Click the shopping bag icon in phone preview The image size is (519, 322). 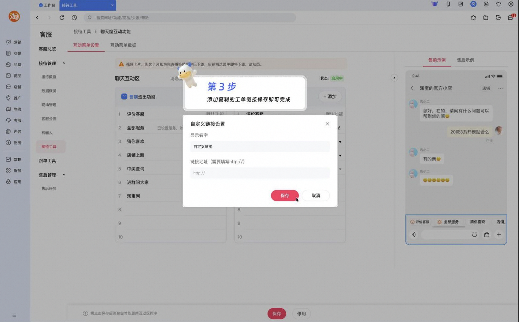pos(487,234)
